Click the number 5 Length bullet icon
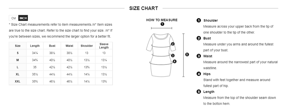This screenshot has width=283, height=110. tap(198, 92)
